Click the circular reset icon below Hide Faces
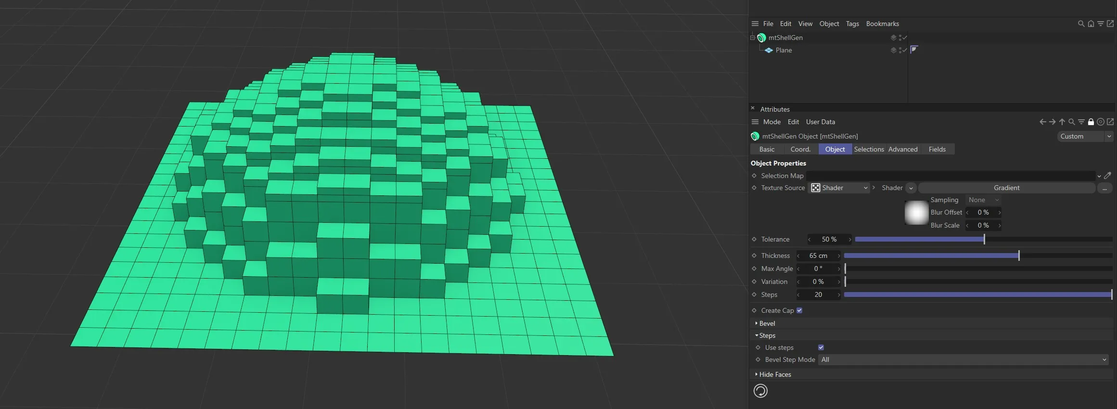 pos(760,391)
